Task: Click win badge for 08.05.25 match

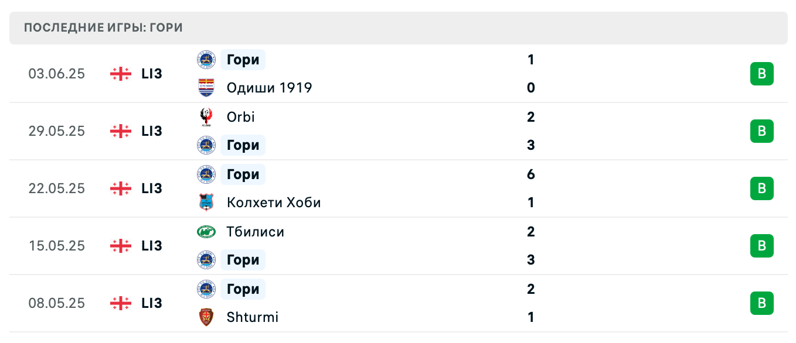Action: [x=761, y=303]
